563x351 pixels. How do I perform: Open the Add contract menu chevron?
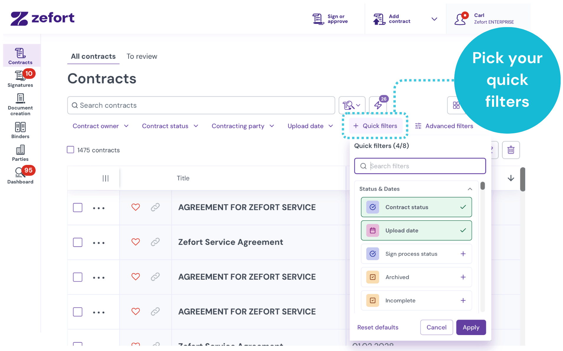434,19
